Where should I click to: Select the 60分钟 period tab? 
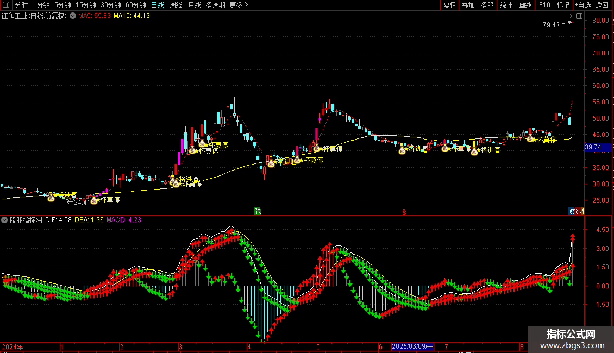click(x=136, y=5)
